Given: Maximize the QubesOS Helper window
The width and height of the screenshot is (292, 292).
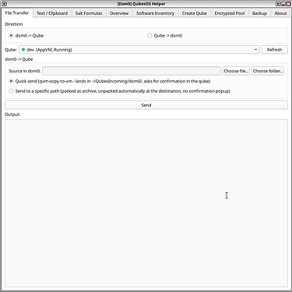Looking at the screenshot, I should 278,4.
